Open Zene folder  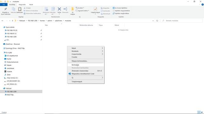point(9,75)
